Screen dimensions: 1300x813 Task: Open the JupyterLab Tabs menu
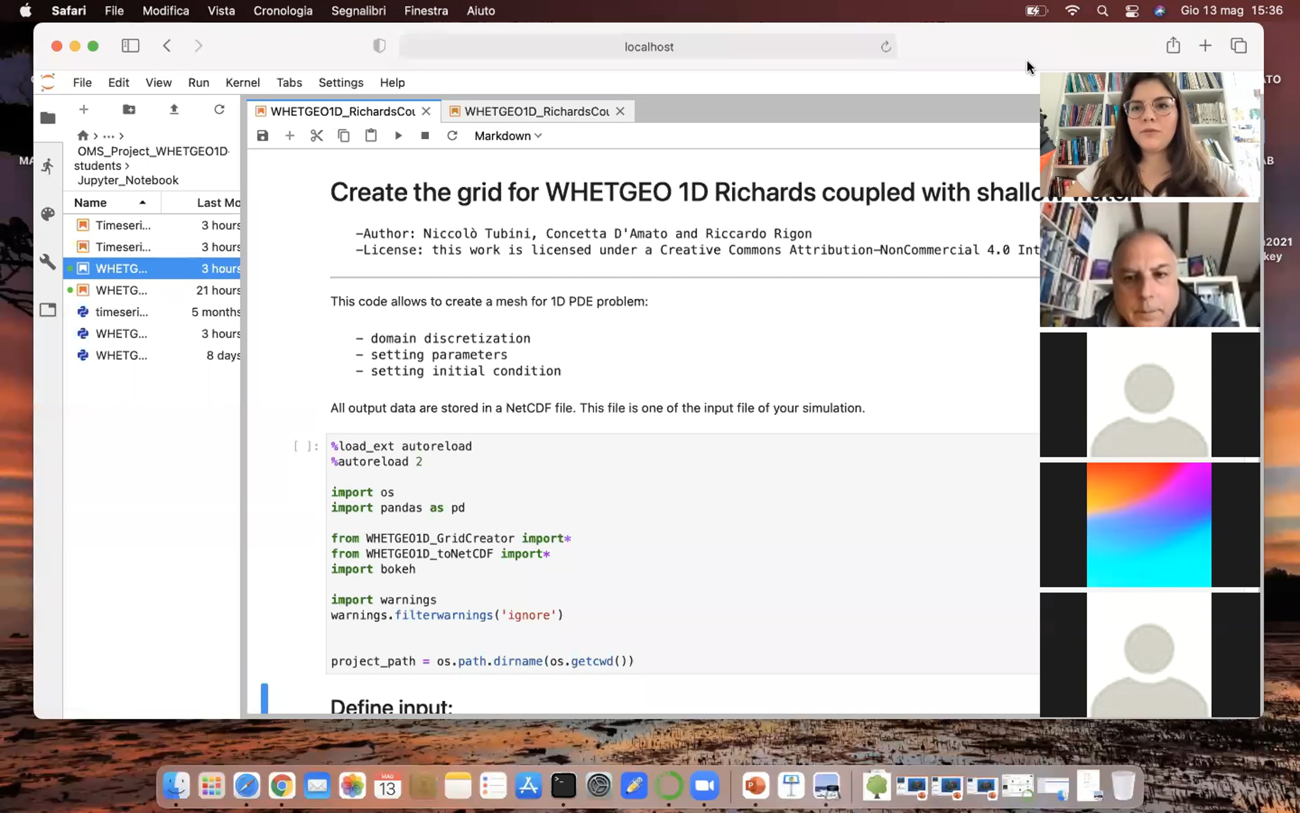tap(289, 82)
